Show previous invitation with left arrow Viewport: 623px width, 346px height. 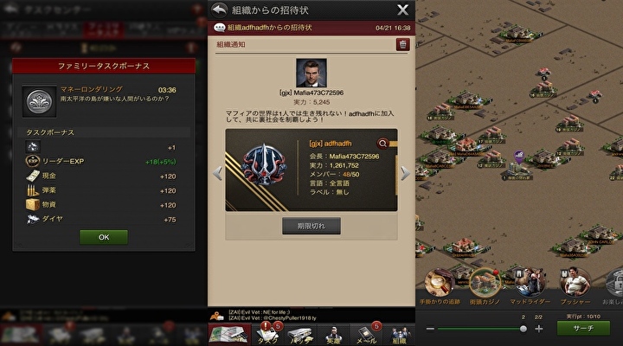pos(217,173)
